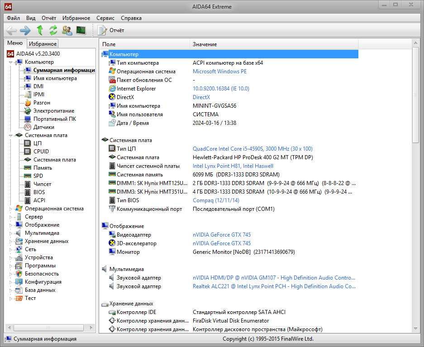Open the Intel Lynx Point H81 chipset link

[233, 166]
